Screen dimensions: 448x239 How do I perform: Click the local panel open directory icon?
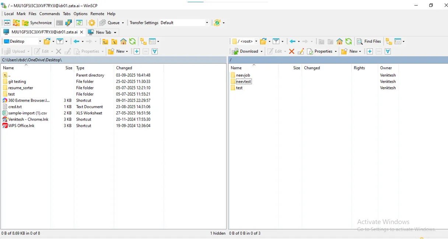pyautogui.click(x=47, y=42)
